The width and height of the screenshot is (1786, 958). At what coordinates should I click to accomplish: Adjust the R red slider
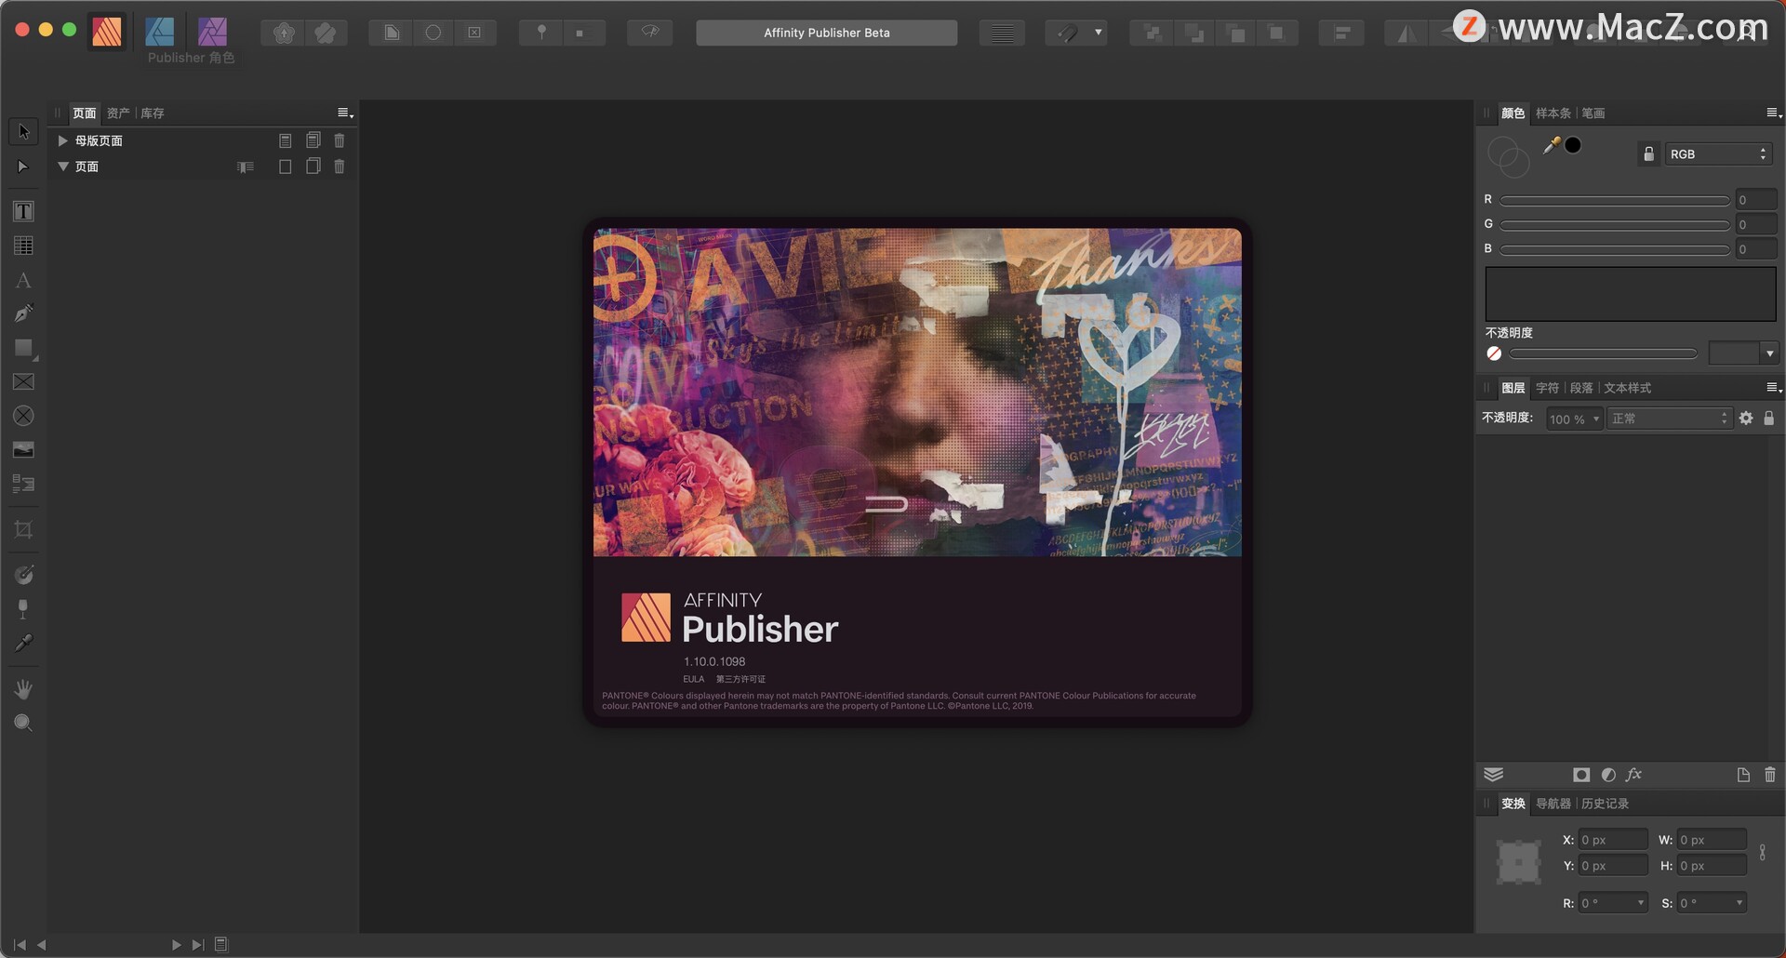pyautogui.click(x=1615, y=200)
